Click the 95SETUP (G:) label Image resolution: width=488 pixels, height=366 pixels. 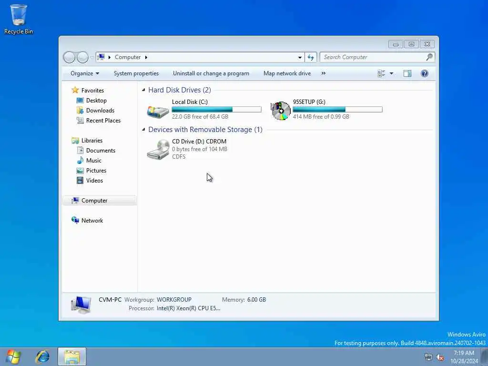click(309, 102)
